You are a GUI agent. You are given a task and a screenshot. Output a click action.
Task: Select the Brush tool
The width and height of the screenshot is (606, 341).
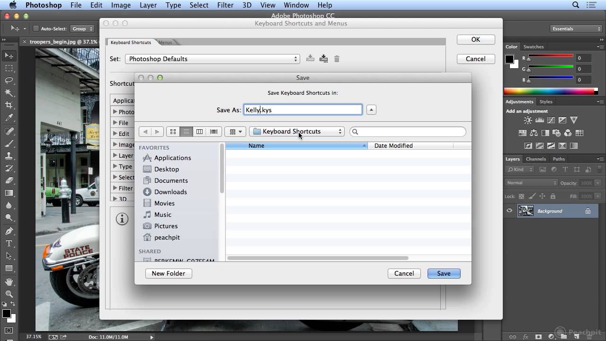click(x=9, y=144)
